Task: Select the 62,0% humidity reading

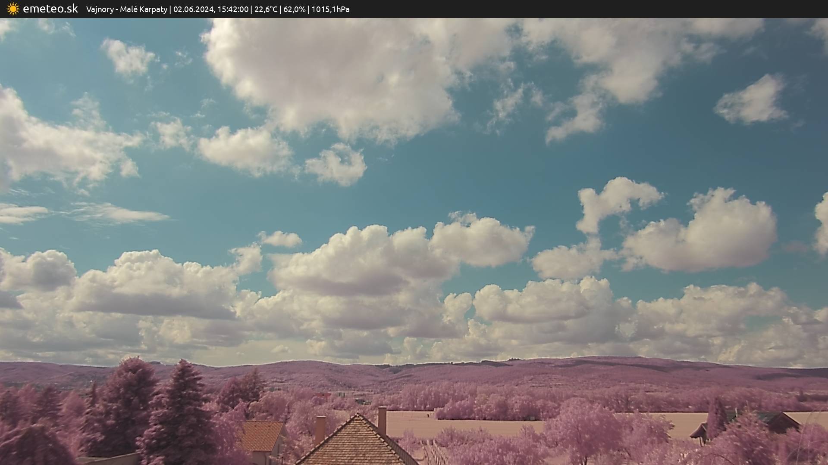Action: coord(294,9)
